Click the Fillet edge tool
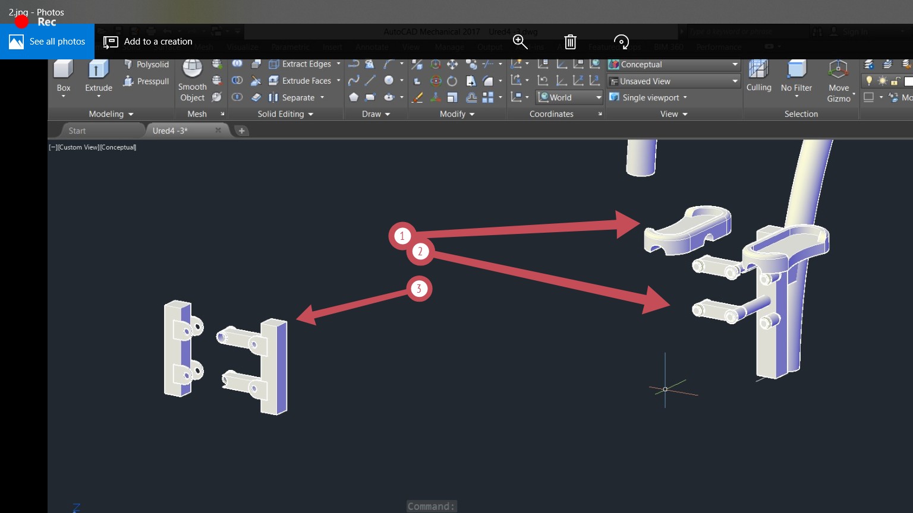Viewport: 913px width, 513px height. [x=488, y=80]
